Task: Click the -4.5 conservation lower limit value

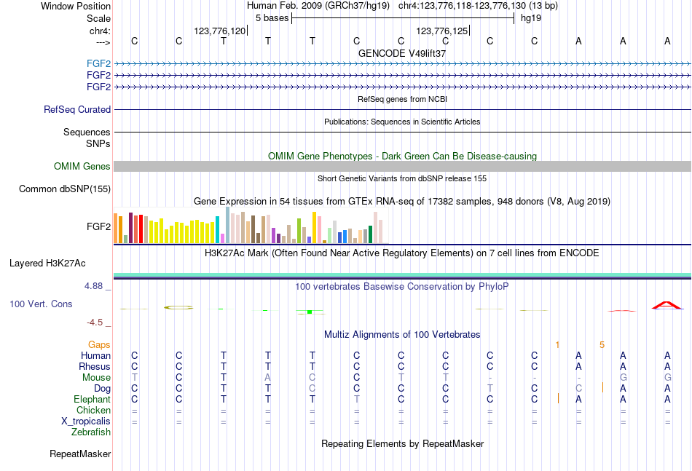Action: coord(95,322)
